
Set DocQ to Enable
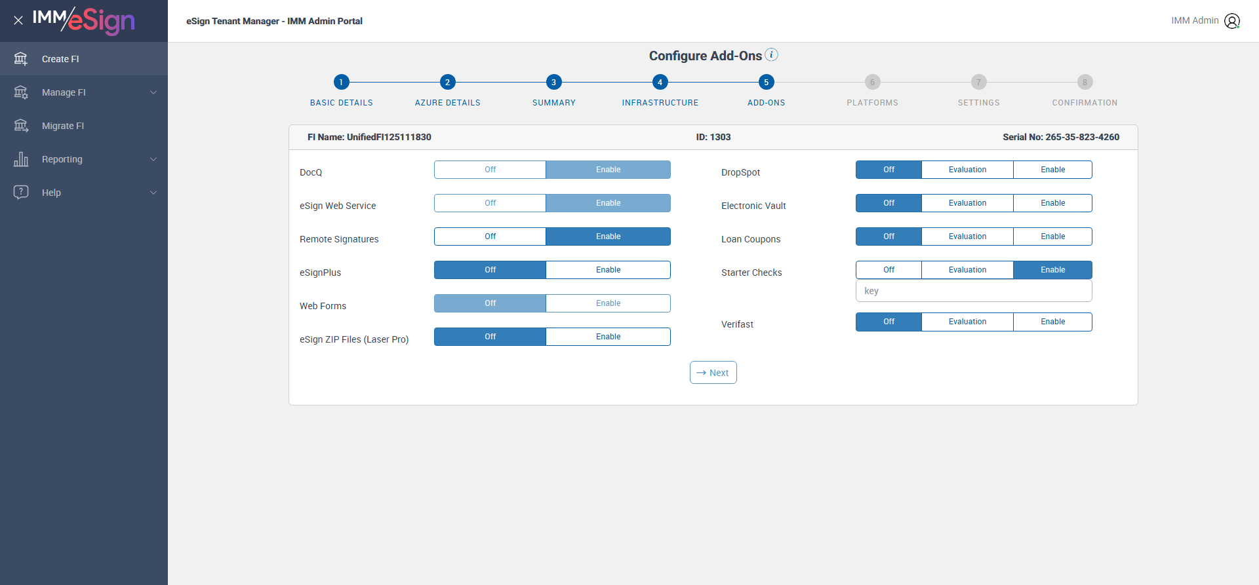pyautogui.click(x=608, y=170)
